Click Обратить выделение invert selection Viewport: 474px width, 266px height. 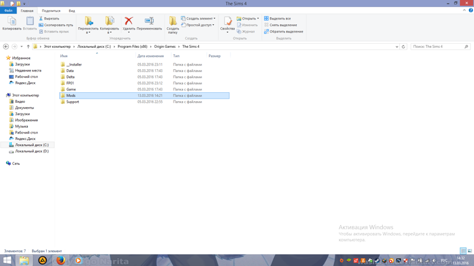pyautogui.click(x=284, y=31)
